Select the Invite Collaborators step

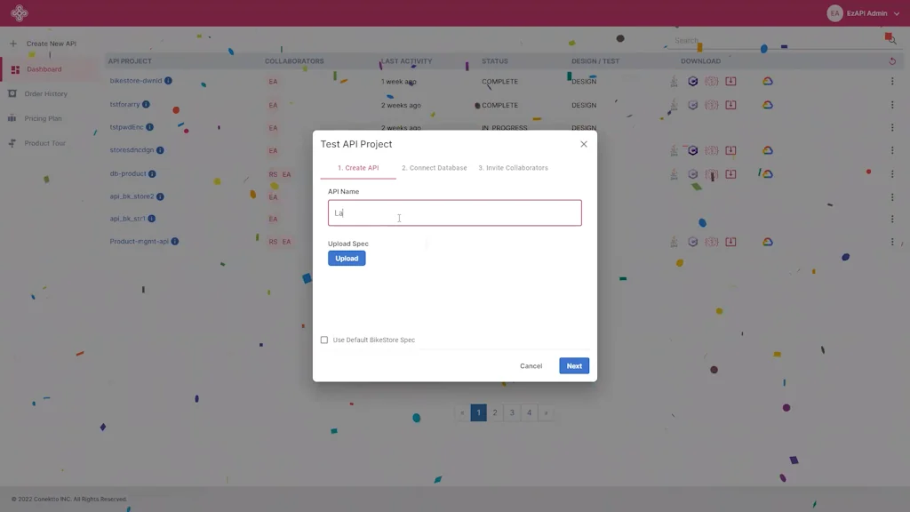(x=513, y=167)
